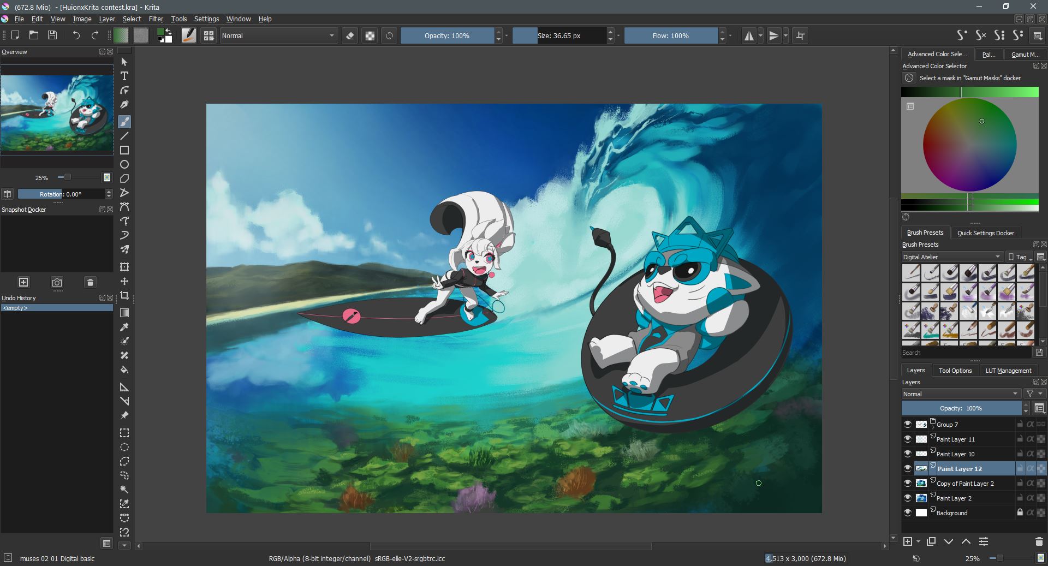Toggle visibility of Background layer

coord(908,513)
